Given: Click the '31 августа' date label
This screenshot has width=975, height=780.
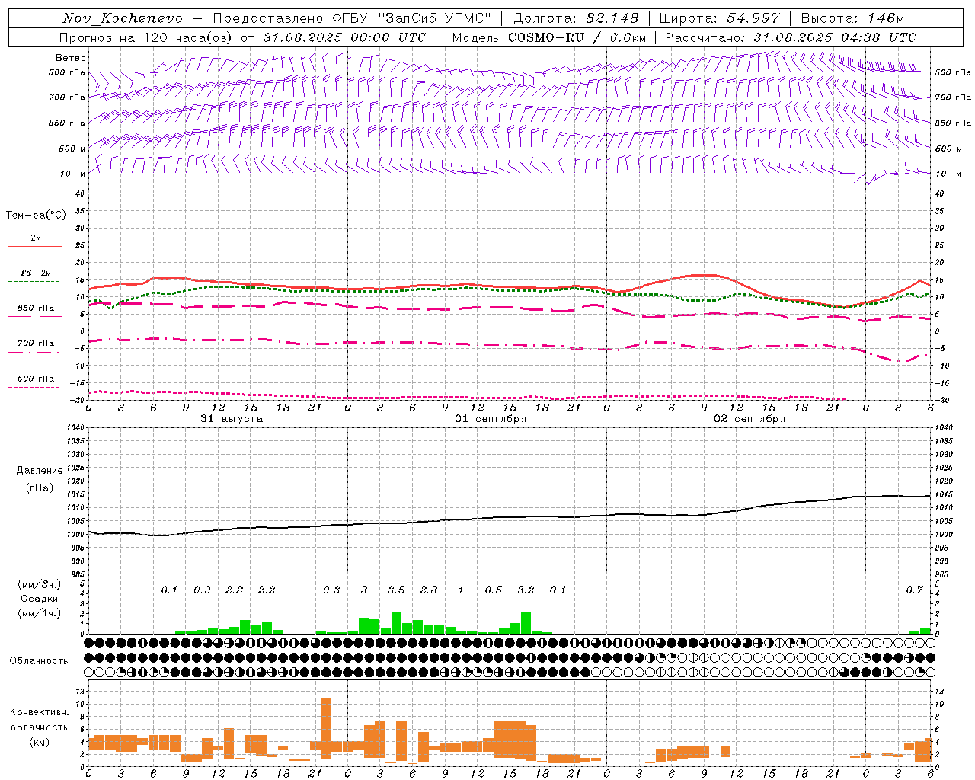Looking at the screenshot, I should click(232, 419).
